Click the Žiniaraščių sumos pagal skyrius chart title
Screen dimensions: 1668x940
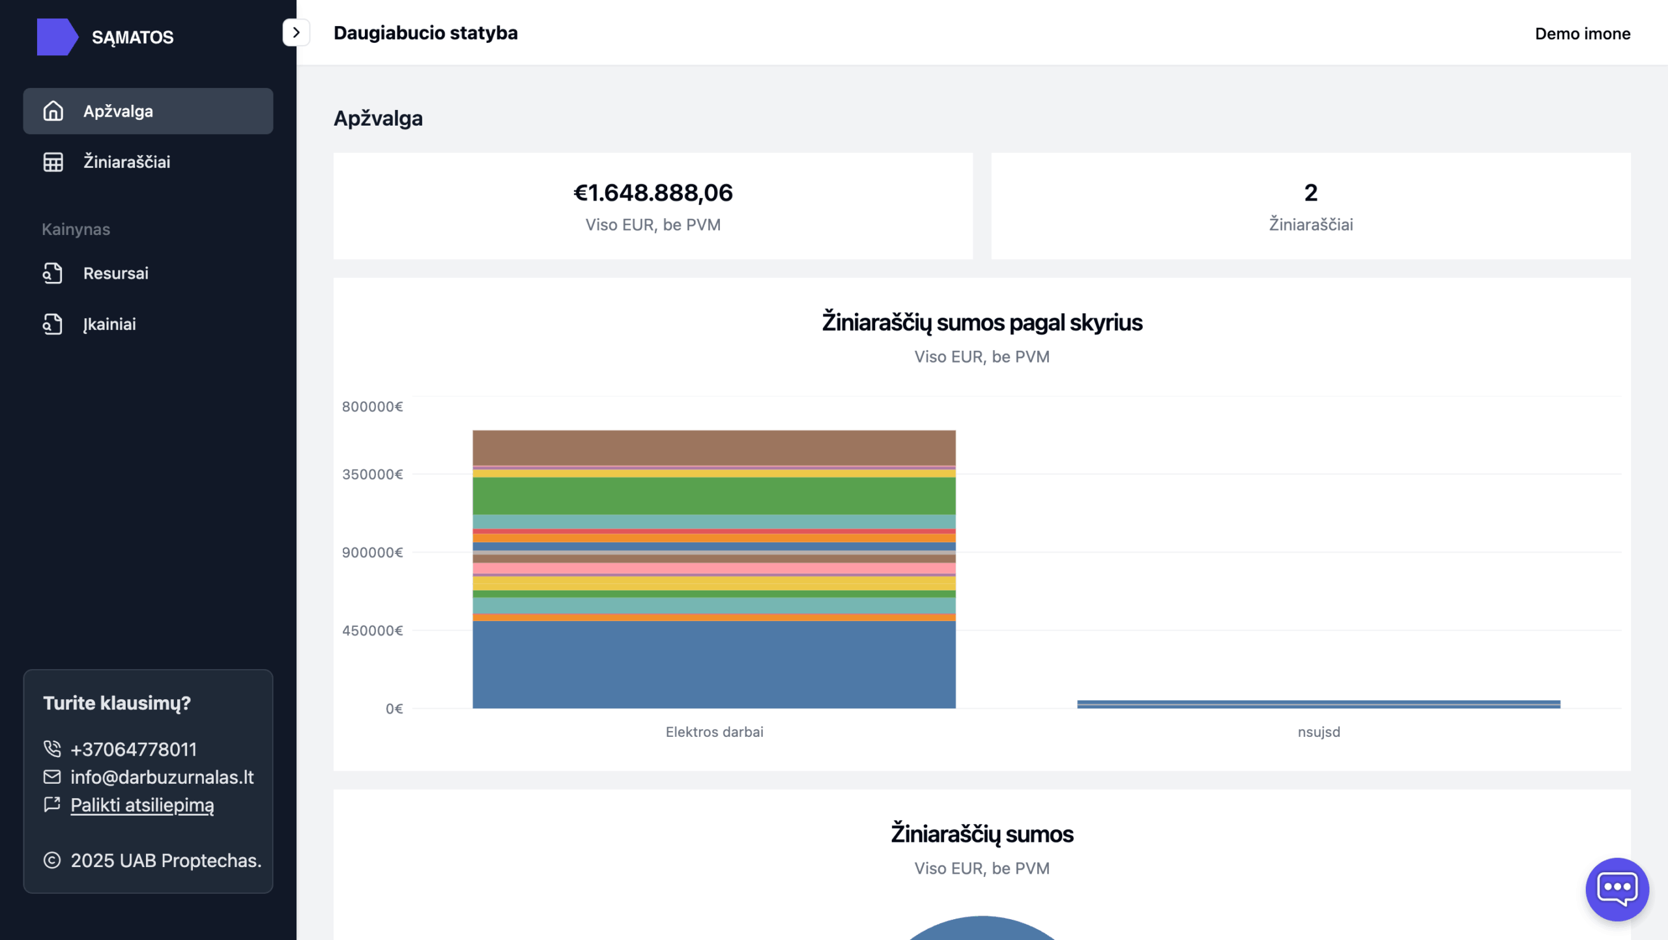pyautogui.click(x=982, y=322)
